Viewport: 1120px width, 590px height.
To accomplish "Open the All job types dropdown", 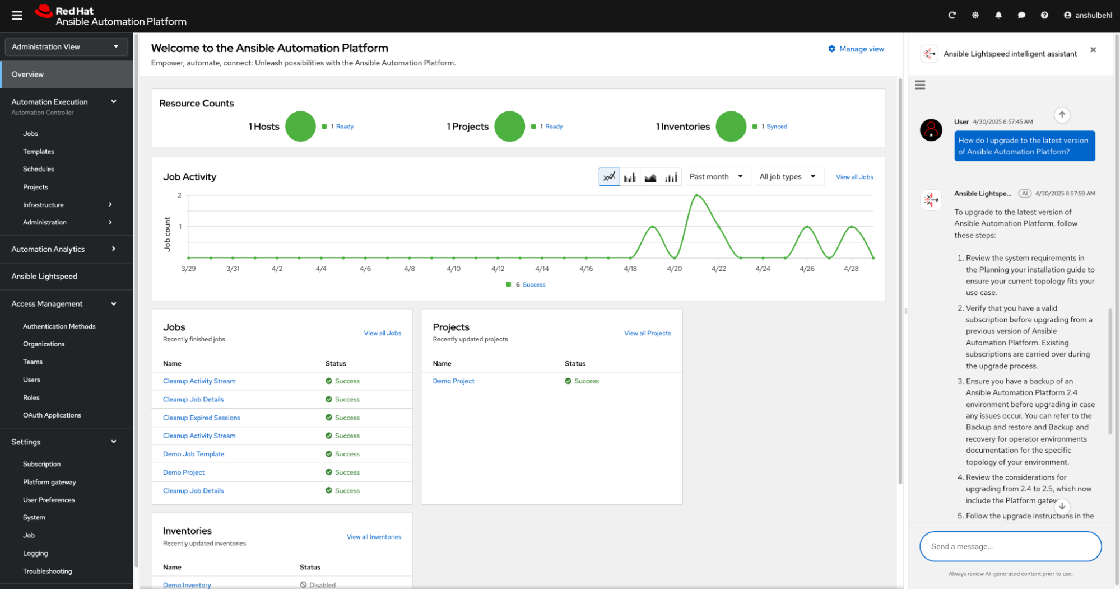I will pos(787,176).
